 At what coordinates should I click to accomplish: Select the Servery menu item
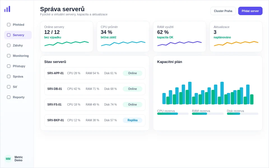click(x=18, y=35)
